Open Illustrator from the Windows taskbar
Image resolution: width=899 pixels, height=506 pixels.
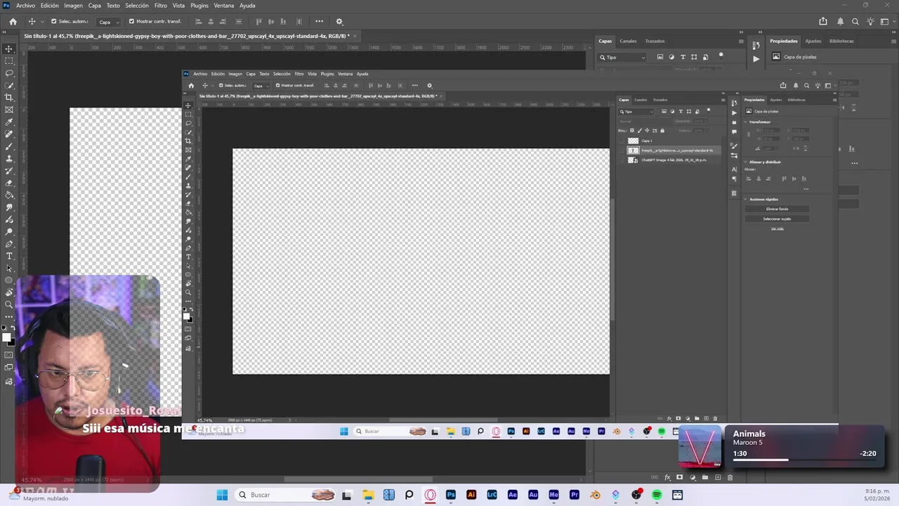471,495
